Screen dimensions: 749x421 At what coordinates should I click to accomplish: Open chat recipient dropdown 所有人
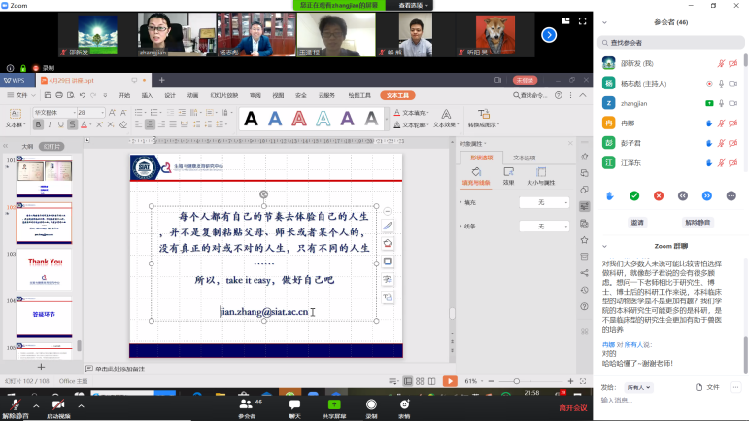639,386
